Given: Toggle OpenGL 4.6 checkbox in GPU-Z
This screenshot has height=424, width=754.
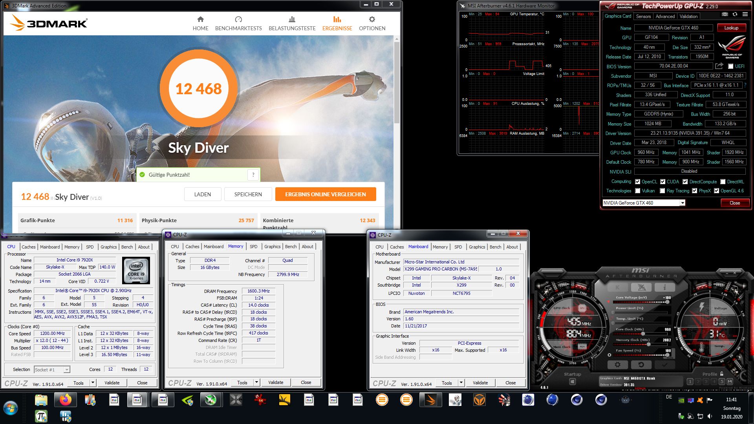Looking at the screenshot, I should point(716,191).
